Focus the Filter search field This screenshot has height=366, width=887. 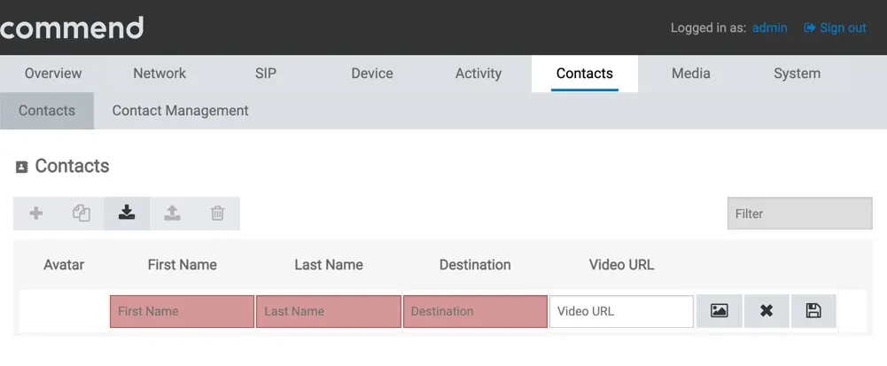[x=800, y=214]
